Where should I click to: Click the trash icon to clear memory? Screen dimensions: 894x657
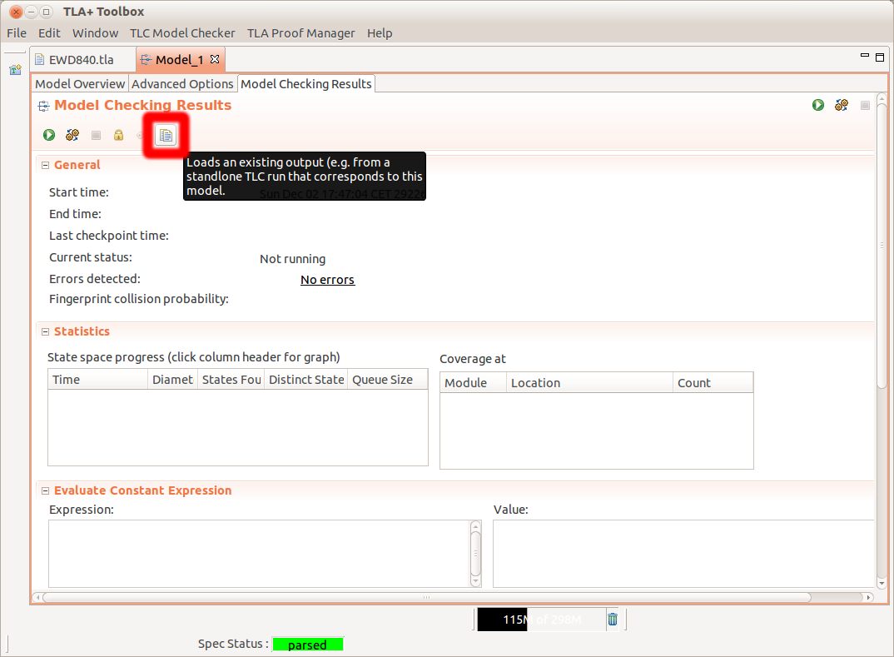[613, 619]
